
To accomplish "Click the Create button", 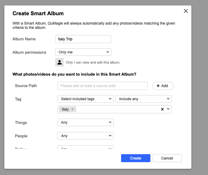I will click(135, 158).
